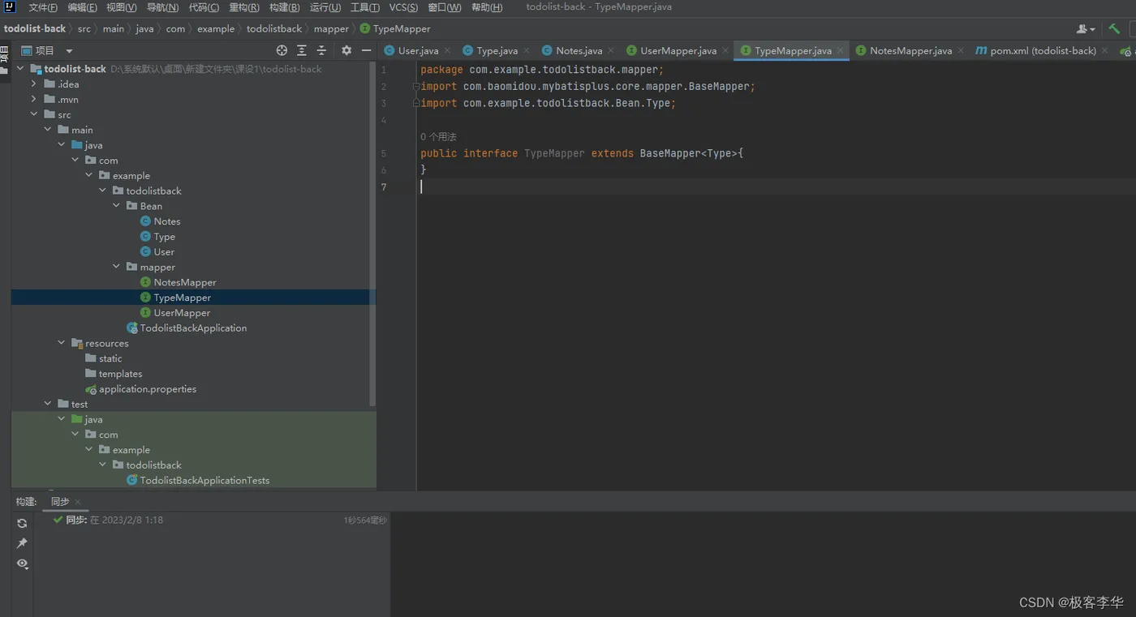The width and height of the screenshot is (1136, 617).
Task: Open the 代码(C) menu
Action: (204, 7)
